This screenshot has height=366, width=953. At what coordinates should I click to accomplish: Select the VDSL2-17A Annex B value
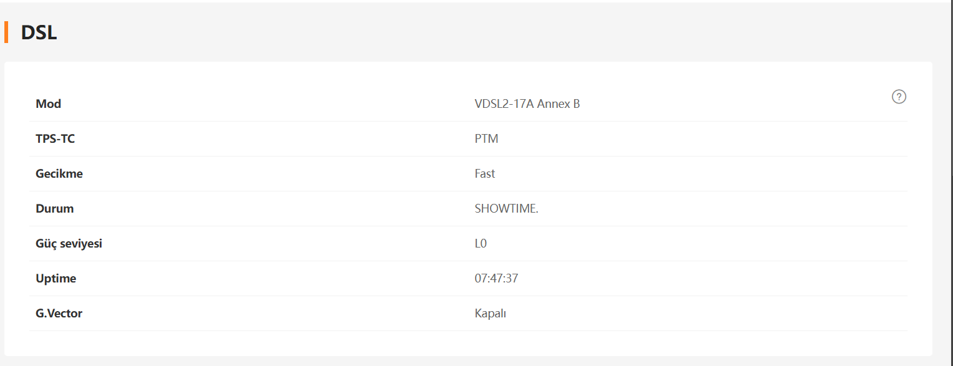tap(527, 104)
